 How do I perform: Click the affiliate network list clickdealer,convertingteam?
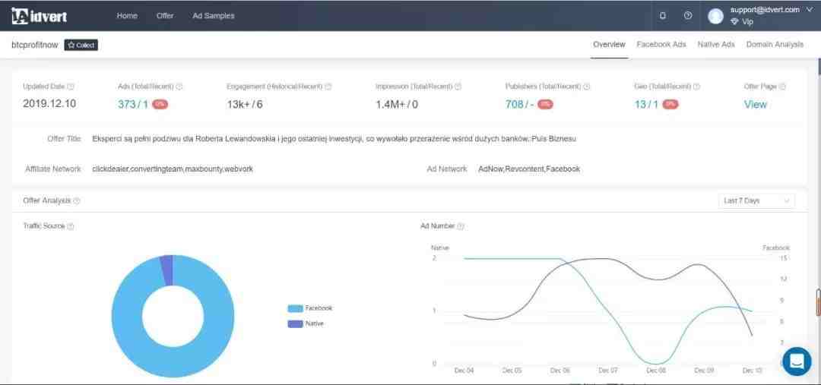pyautogui.click(x=173, y=169)
